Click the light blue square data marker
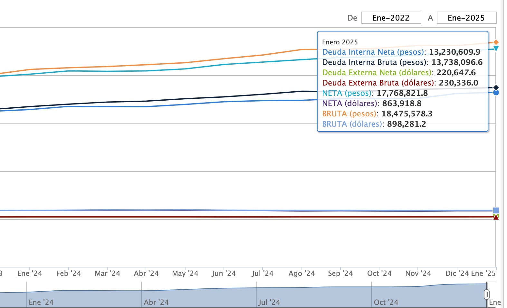 (496, 211)
